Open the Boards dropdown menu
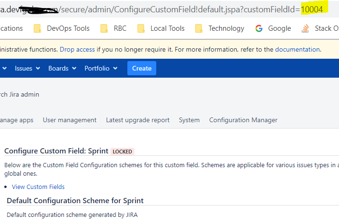The width and height of the screenshot is (339, 224). pos(62,68)
